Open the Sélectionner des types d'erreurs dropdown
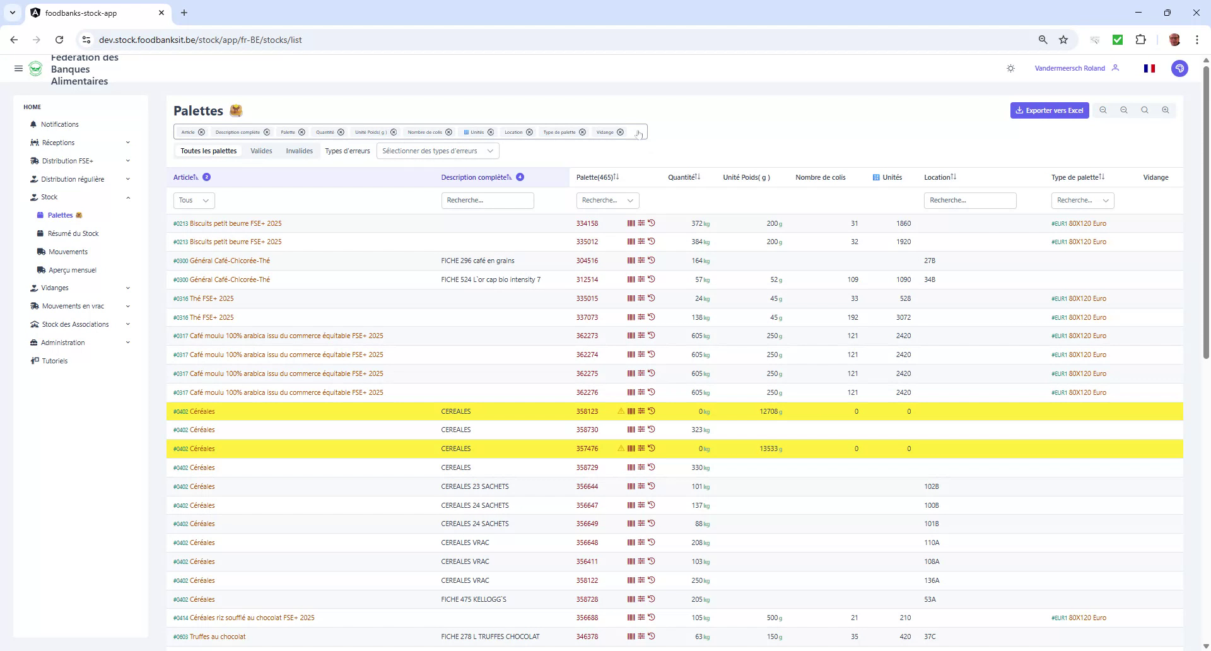The width and height of the screenshot is (1211, 651). (438, 151)
